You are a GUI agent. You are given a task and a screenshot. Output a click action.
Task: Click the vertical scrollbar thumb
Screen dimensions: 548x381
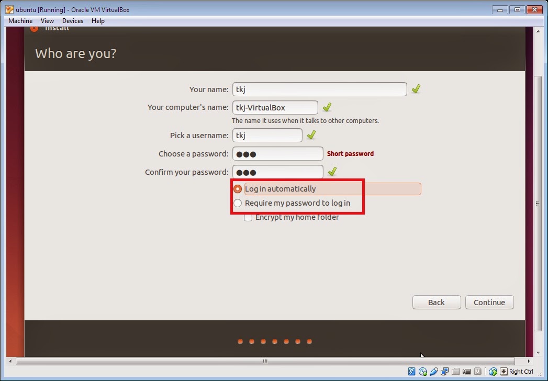(538, 203)
